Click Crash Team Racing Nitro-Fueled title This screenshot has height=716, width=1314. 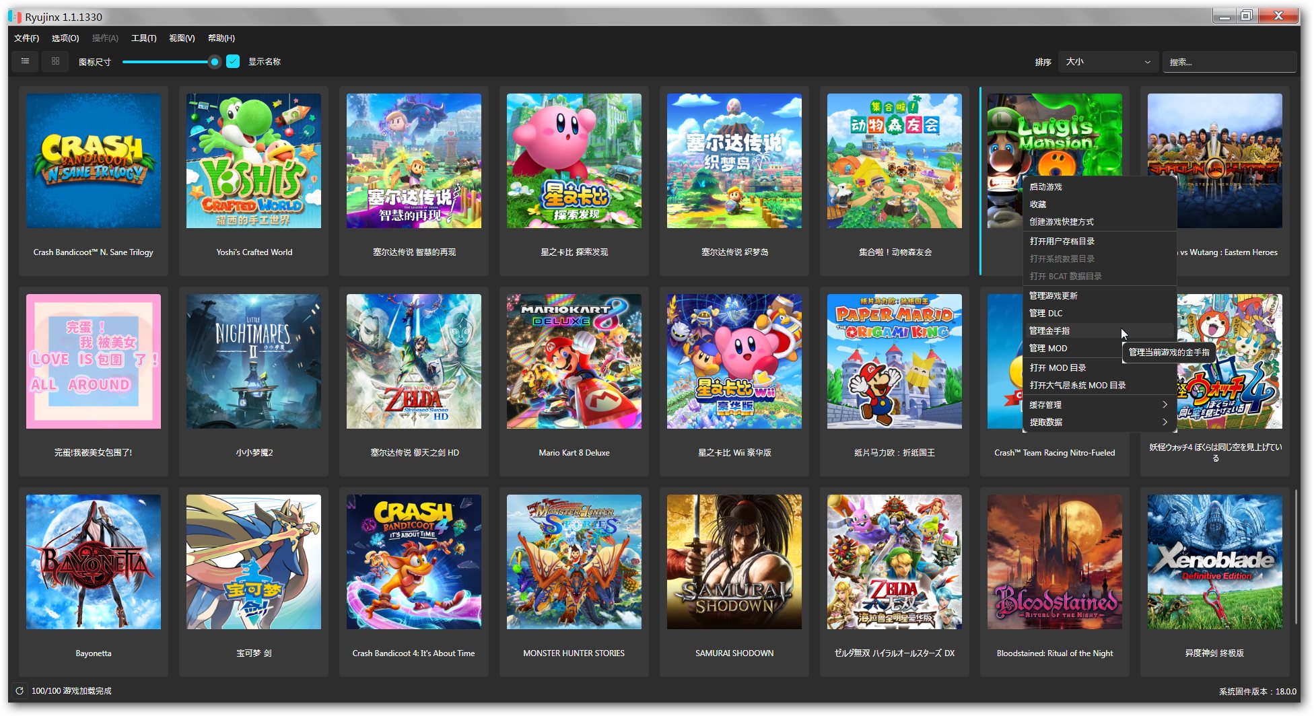coord(1055,453)
